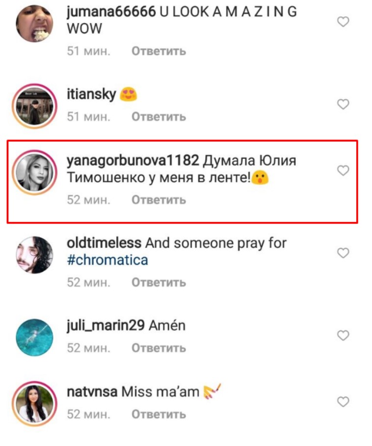Click Ответить below oldtimeless's comment

point(159,282)
